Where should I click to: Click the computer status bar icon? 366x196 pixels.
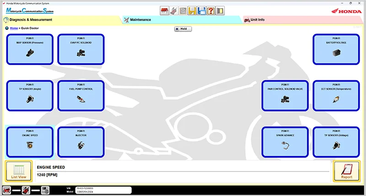click(x=45, y=191)
